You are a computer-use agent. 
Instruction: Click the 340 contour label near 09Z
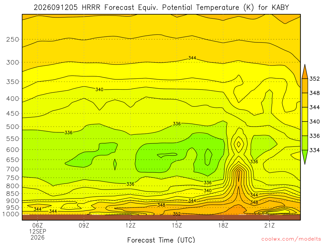(99, 90)
